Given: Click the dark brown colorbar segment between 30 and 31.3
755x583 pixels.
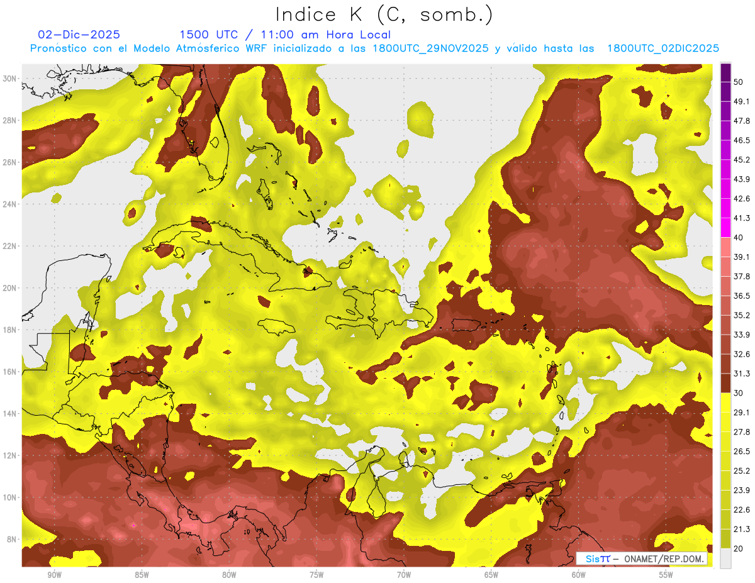Looking at the screenshot, I should coord(725,384).
